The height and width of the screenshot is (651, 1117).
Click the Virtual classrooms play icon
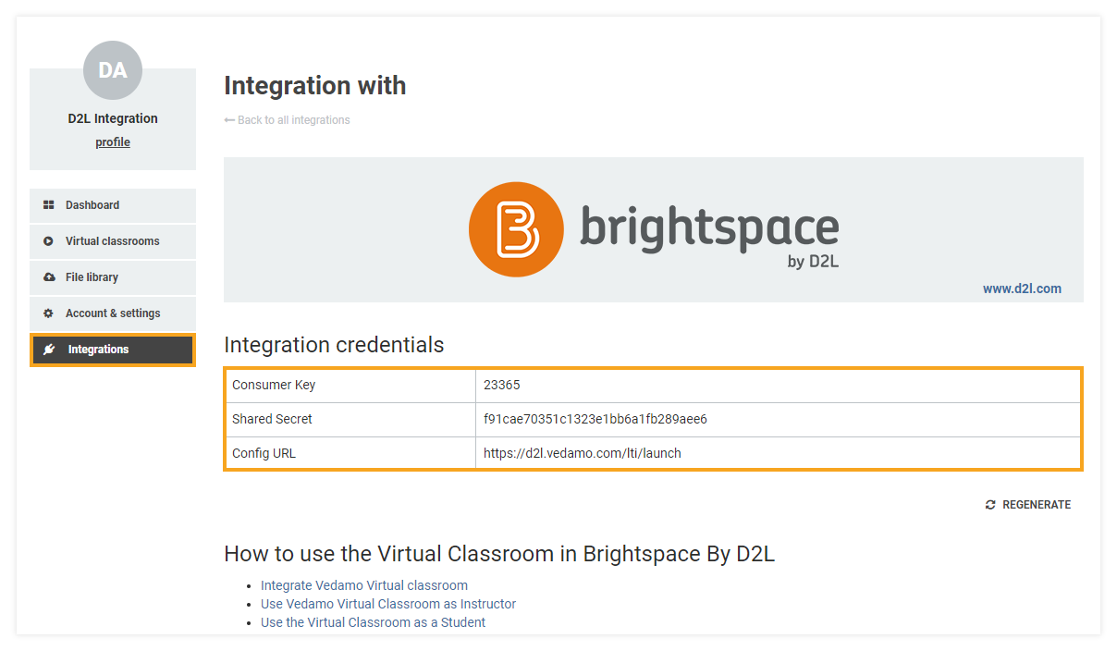49,241
